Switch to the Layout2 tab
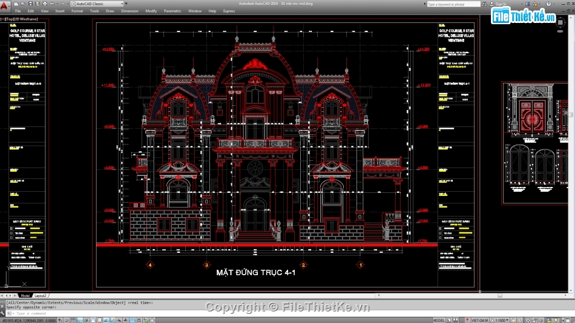Image resolution: width=575 pixels, height=323 pixels. 41,296
